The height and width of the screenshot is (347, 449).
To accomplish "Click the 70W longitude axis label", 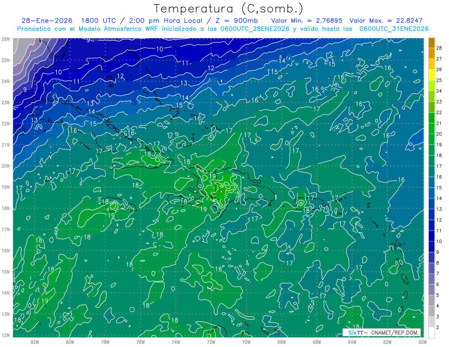I will (246, 342).
